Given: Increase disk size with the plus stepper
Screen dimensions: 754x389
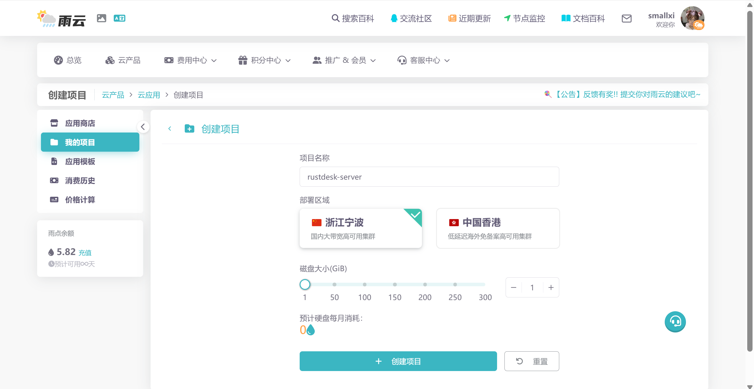Looking at the screenshot, I should coord(551,287).
